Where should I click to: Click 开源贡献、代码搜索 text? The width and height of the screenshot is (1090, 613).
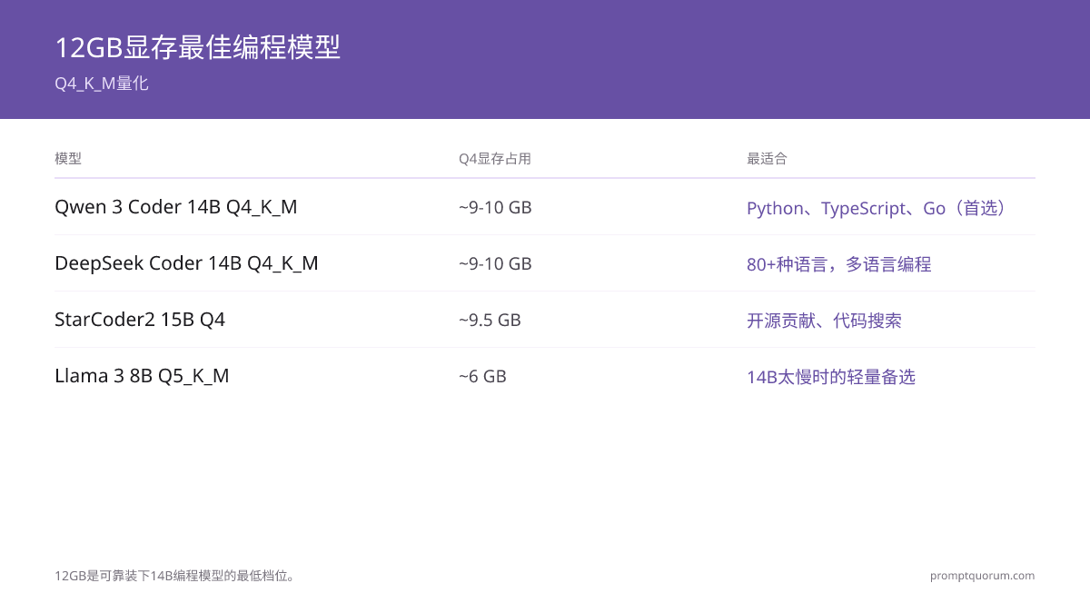(x=824, y=321)
